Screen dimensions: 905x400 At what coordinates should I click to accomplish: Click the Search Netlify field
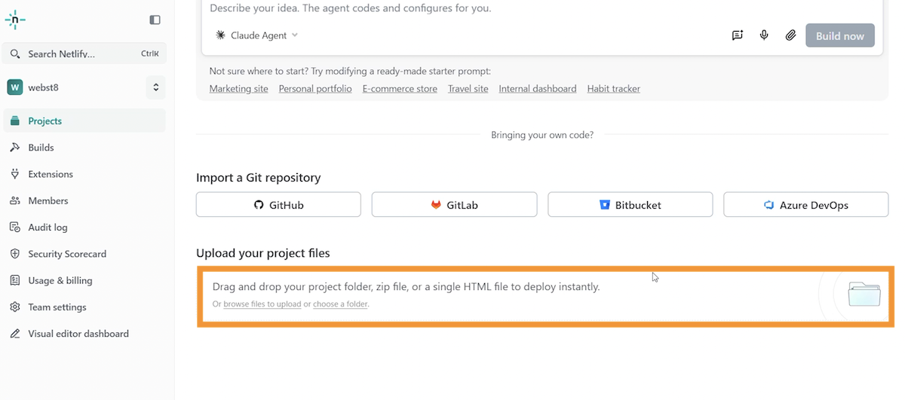[84, 53]
